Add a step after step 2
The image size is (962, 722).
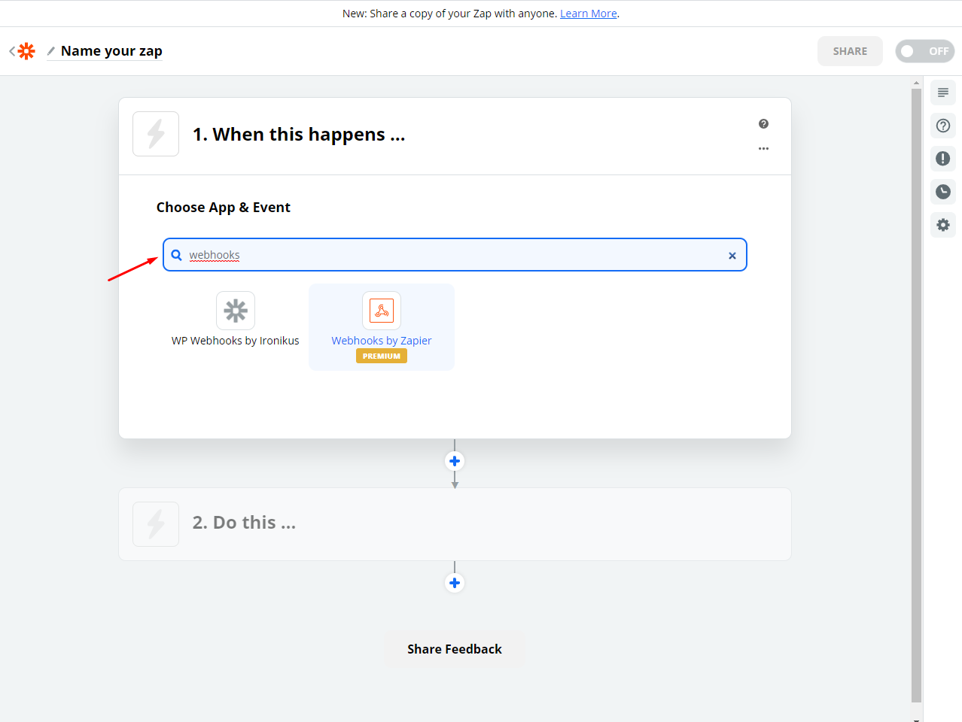(455, 583)
